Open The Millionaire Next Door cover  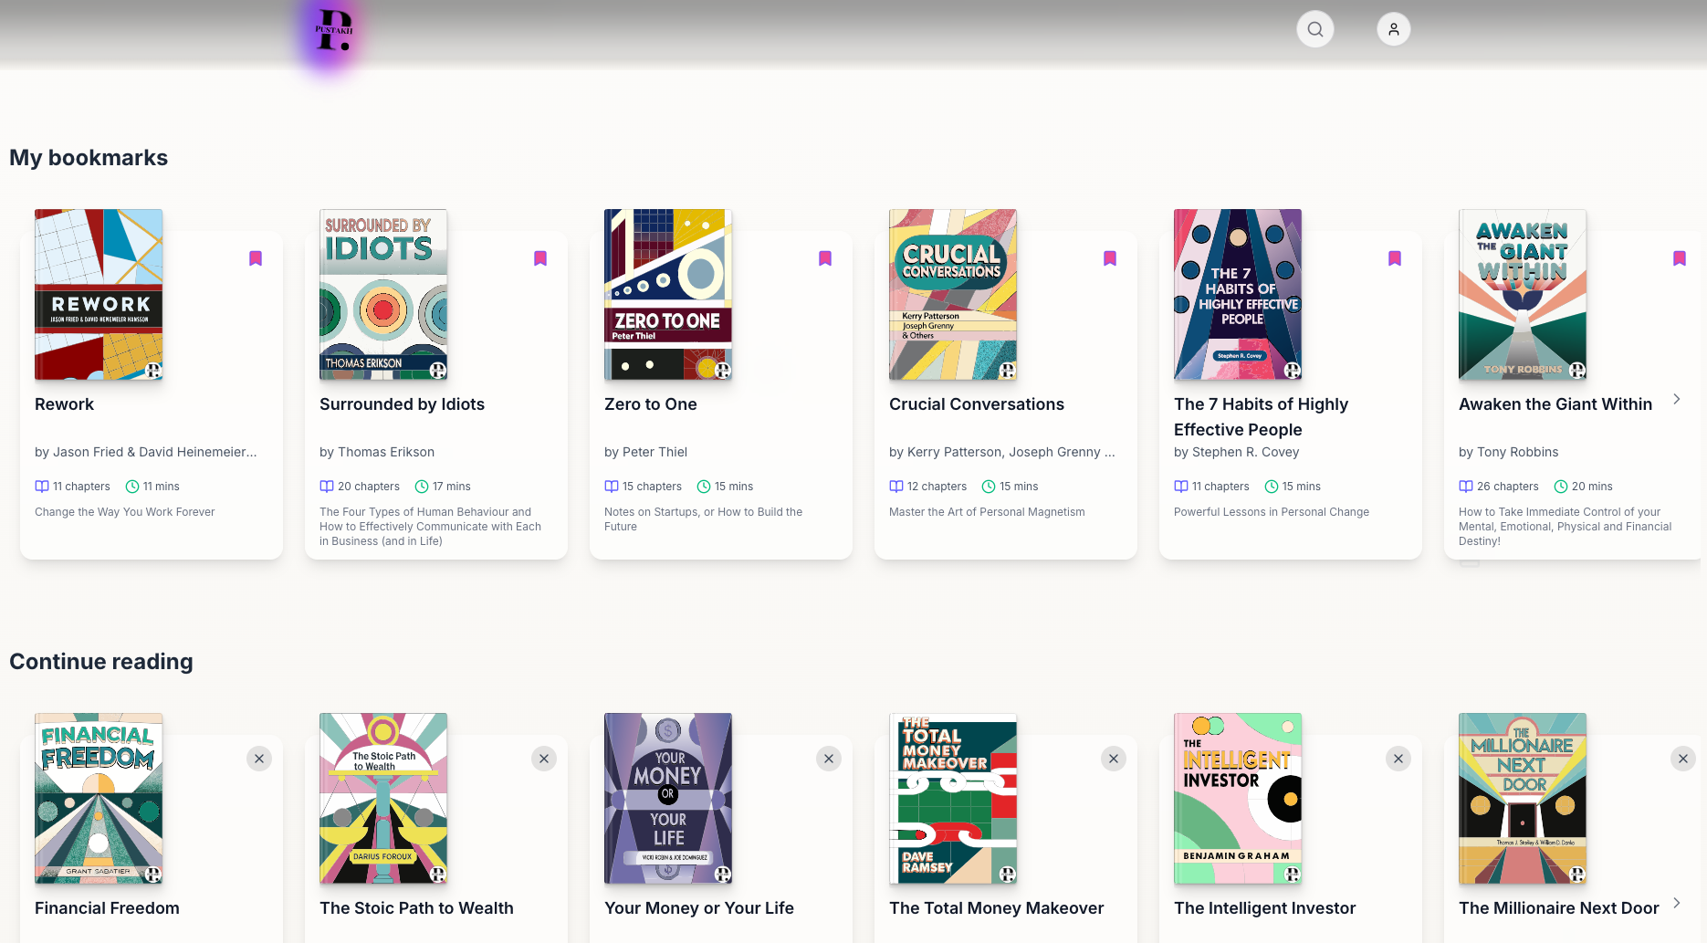click(1522, 799)
